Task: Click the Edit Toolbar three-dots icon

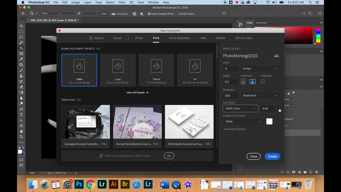Action: click(x=21, y=142)
